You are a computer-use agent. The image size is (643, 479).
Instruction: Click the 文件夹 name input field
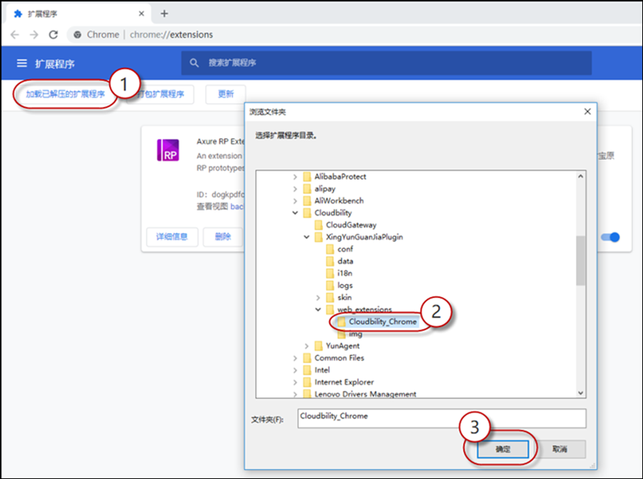(441, 418)
